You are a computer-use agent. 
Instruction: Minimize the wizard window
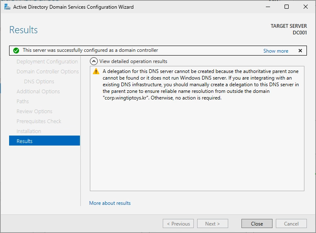[x=268, y=7]
